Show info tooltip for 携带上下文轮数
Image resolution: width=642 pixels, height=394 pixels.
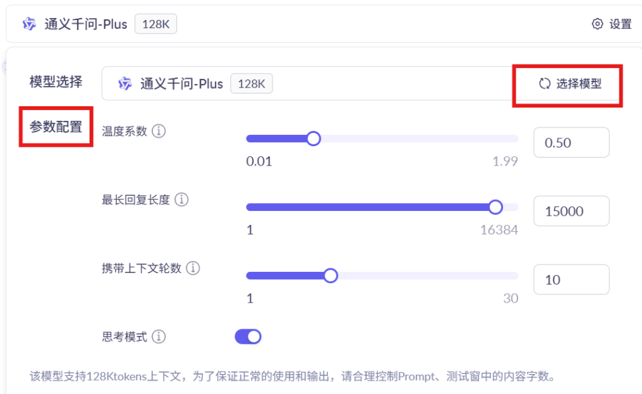(x=193, y=268)
